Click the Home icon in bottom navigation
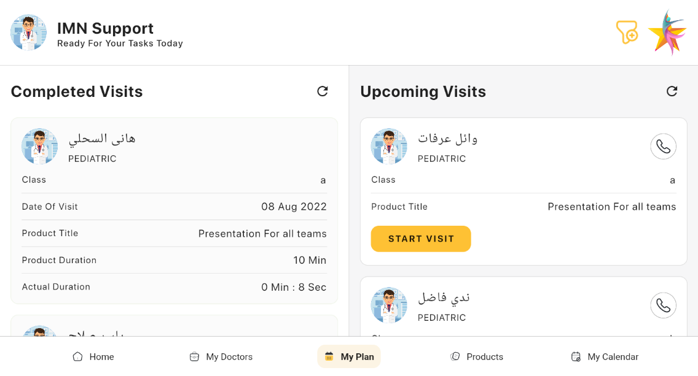This screenshot has height=376, width=698. click(78, 356)
